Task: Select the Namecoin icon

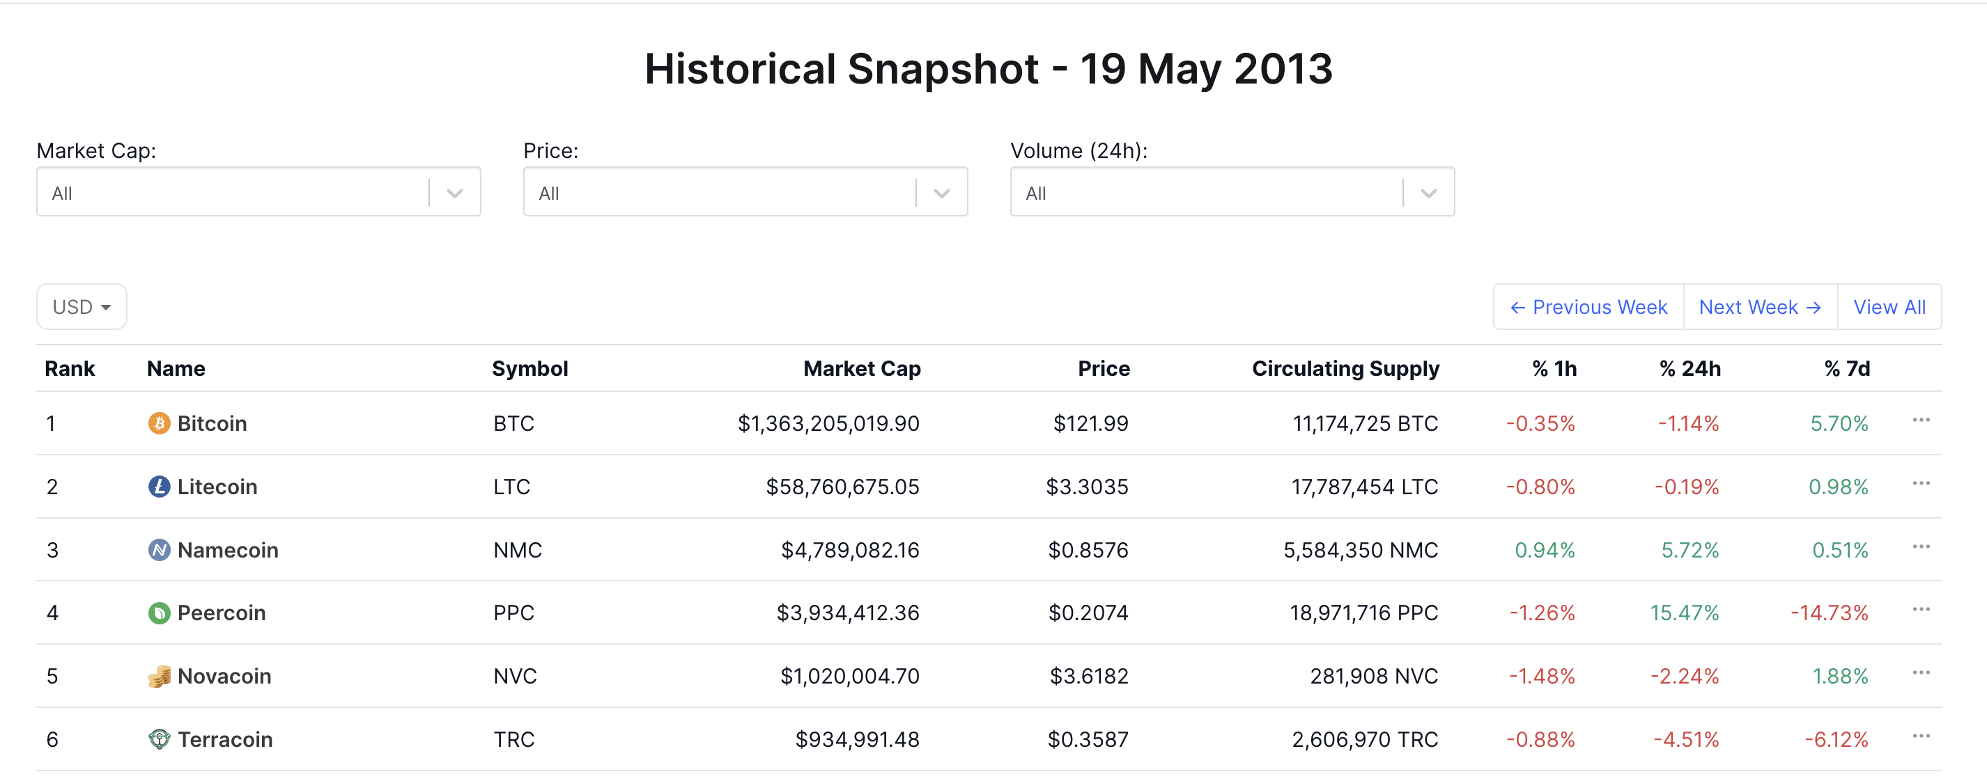Action: pyautogui.click(x=158, y=550)
